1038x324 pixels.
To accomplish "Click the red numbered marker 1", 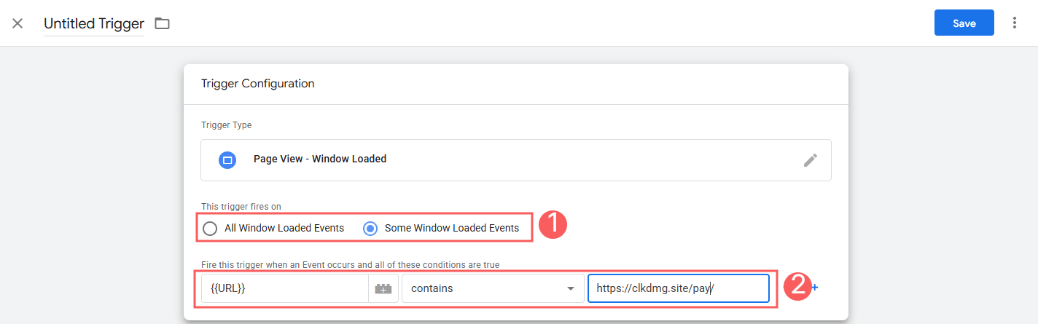I will (x=553, y=226).
